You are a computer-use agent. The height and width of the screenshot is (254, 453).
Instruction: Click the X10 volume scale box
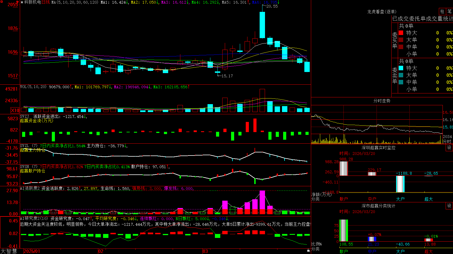point(15,110)
